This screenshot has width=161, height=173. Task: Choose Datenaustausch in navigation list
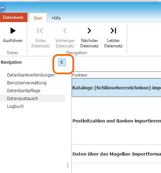click(x=32, y=98)
